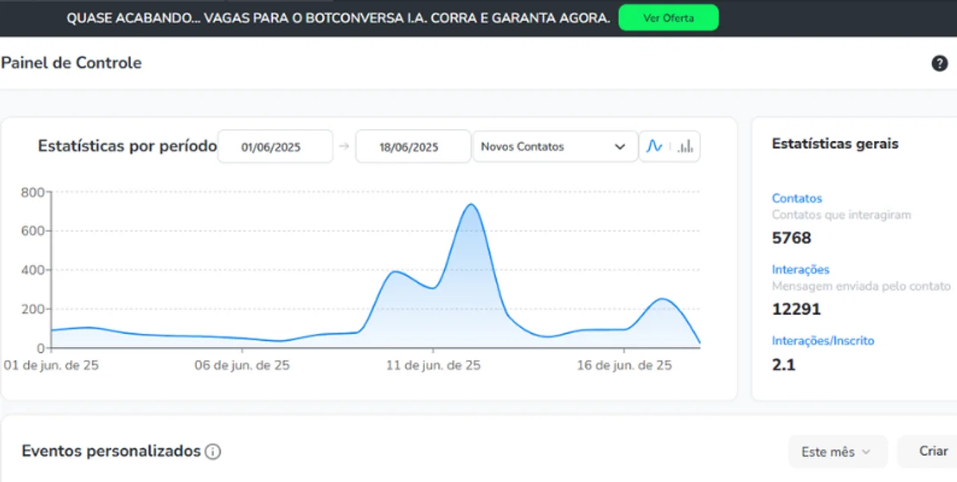Click the chart peak near 12 June

471,205
